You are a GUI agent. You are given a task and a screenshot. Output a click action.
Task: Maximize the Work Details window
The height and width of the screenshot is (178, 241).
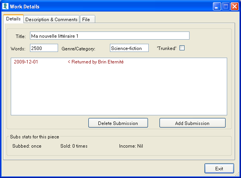(x=226, y=7)
